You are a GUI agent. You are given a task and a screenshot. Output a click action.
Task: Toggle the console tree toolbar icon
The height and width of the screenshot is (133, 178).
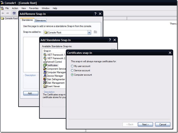14,13
